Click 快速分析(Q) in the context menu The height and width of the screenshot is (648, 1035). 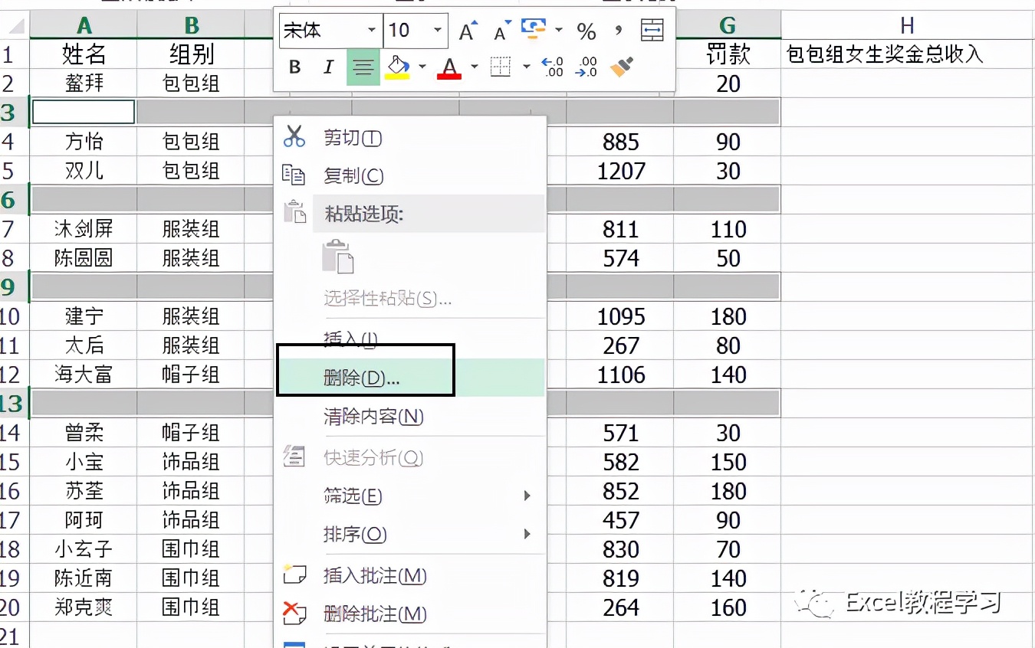click(x=410, y=457)
